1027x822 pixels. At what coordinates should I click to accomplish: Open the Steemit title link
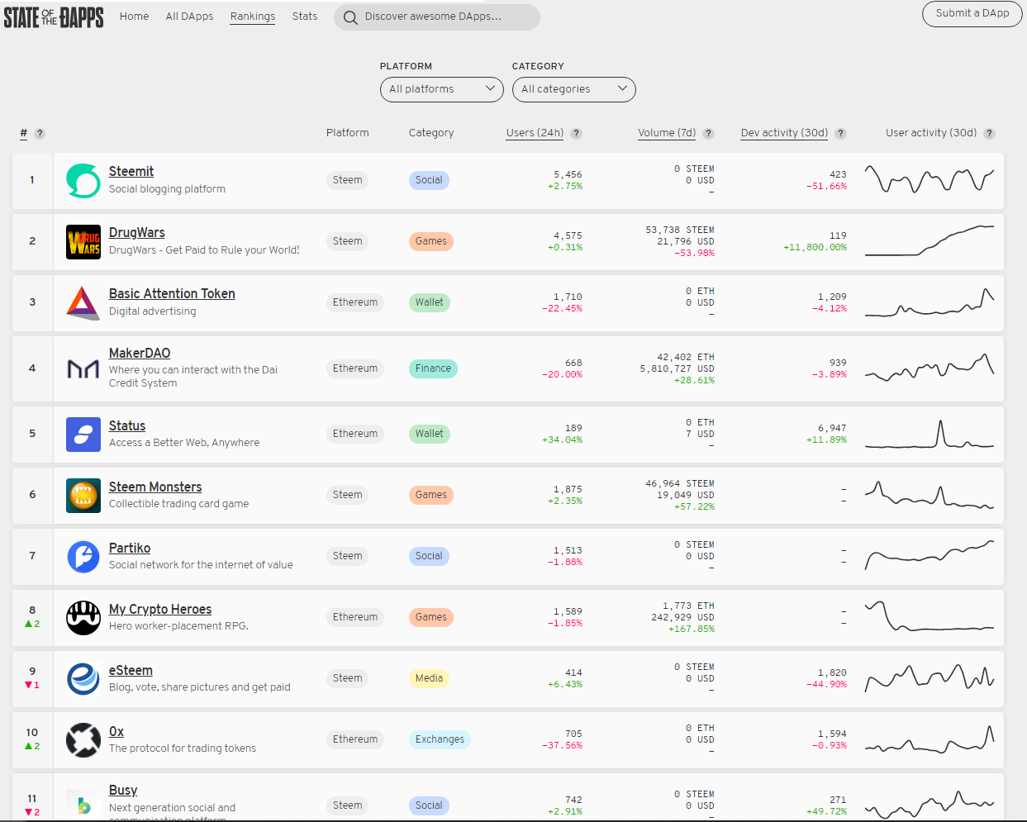click(131, 172)
